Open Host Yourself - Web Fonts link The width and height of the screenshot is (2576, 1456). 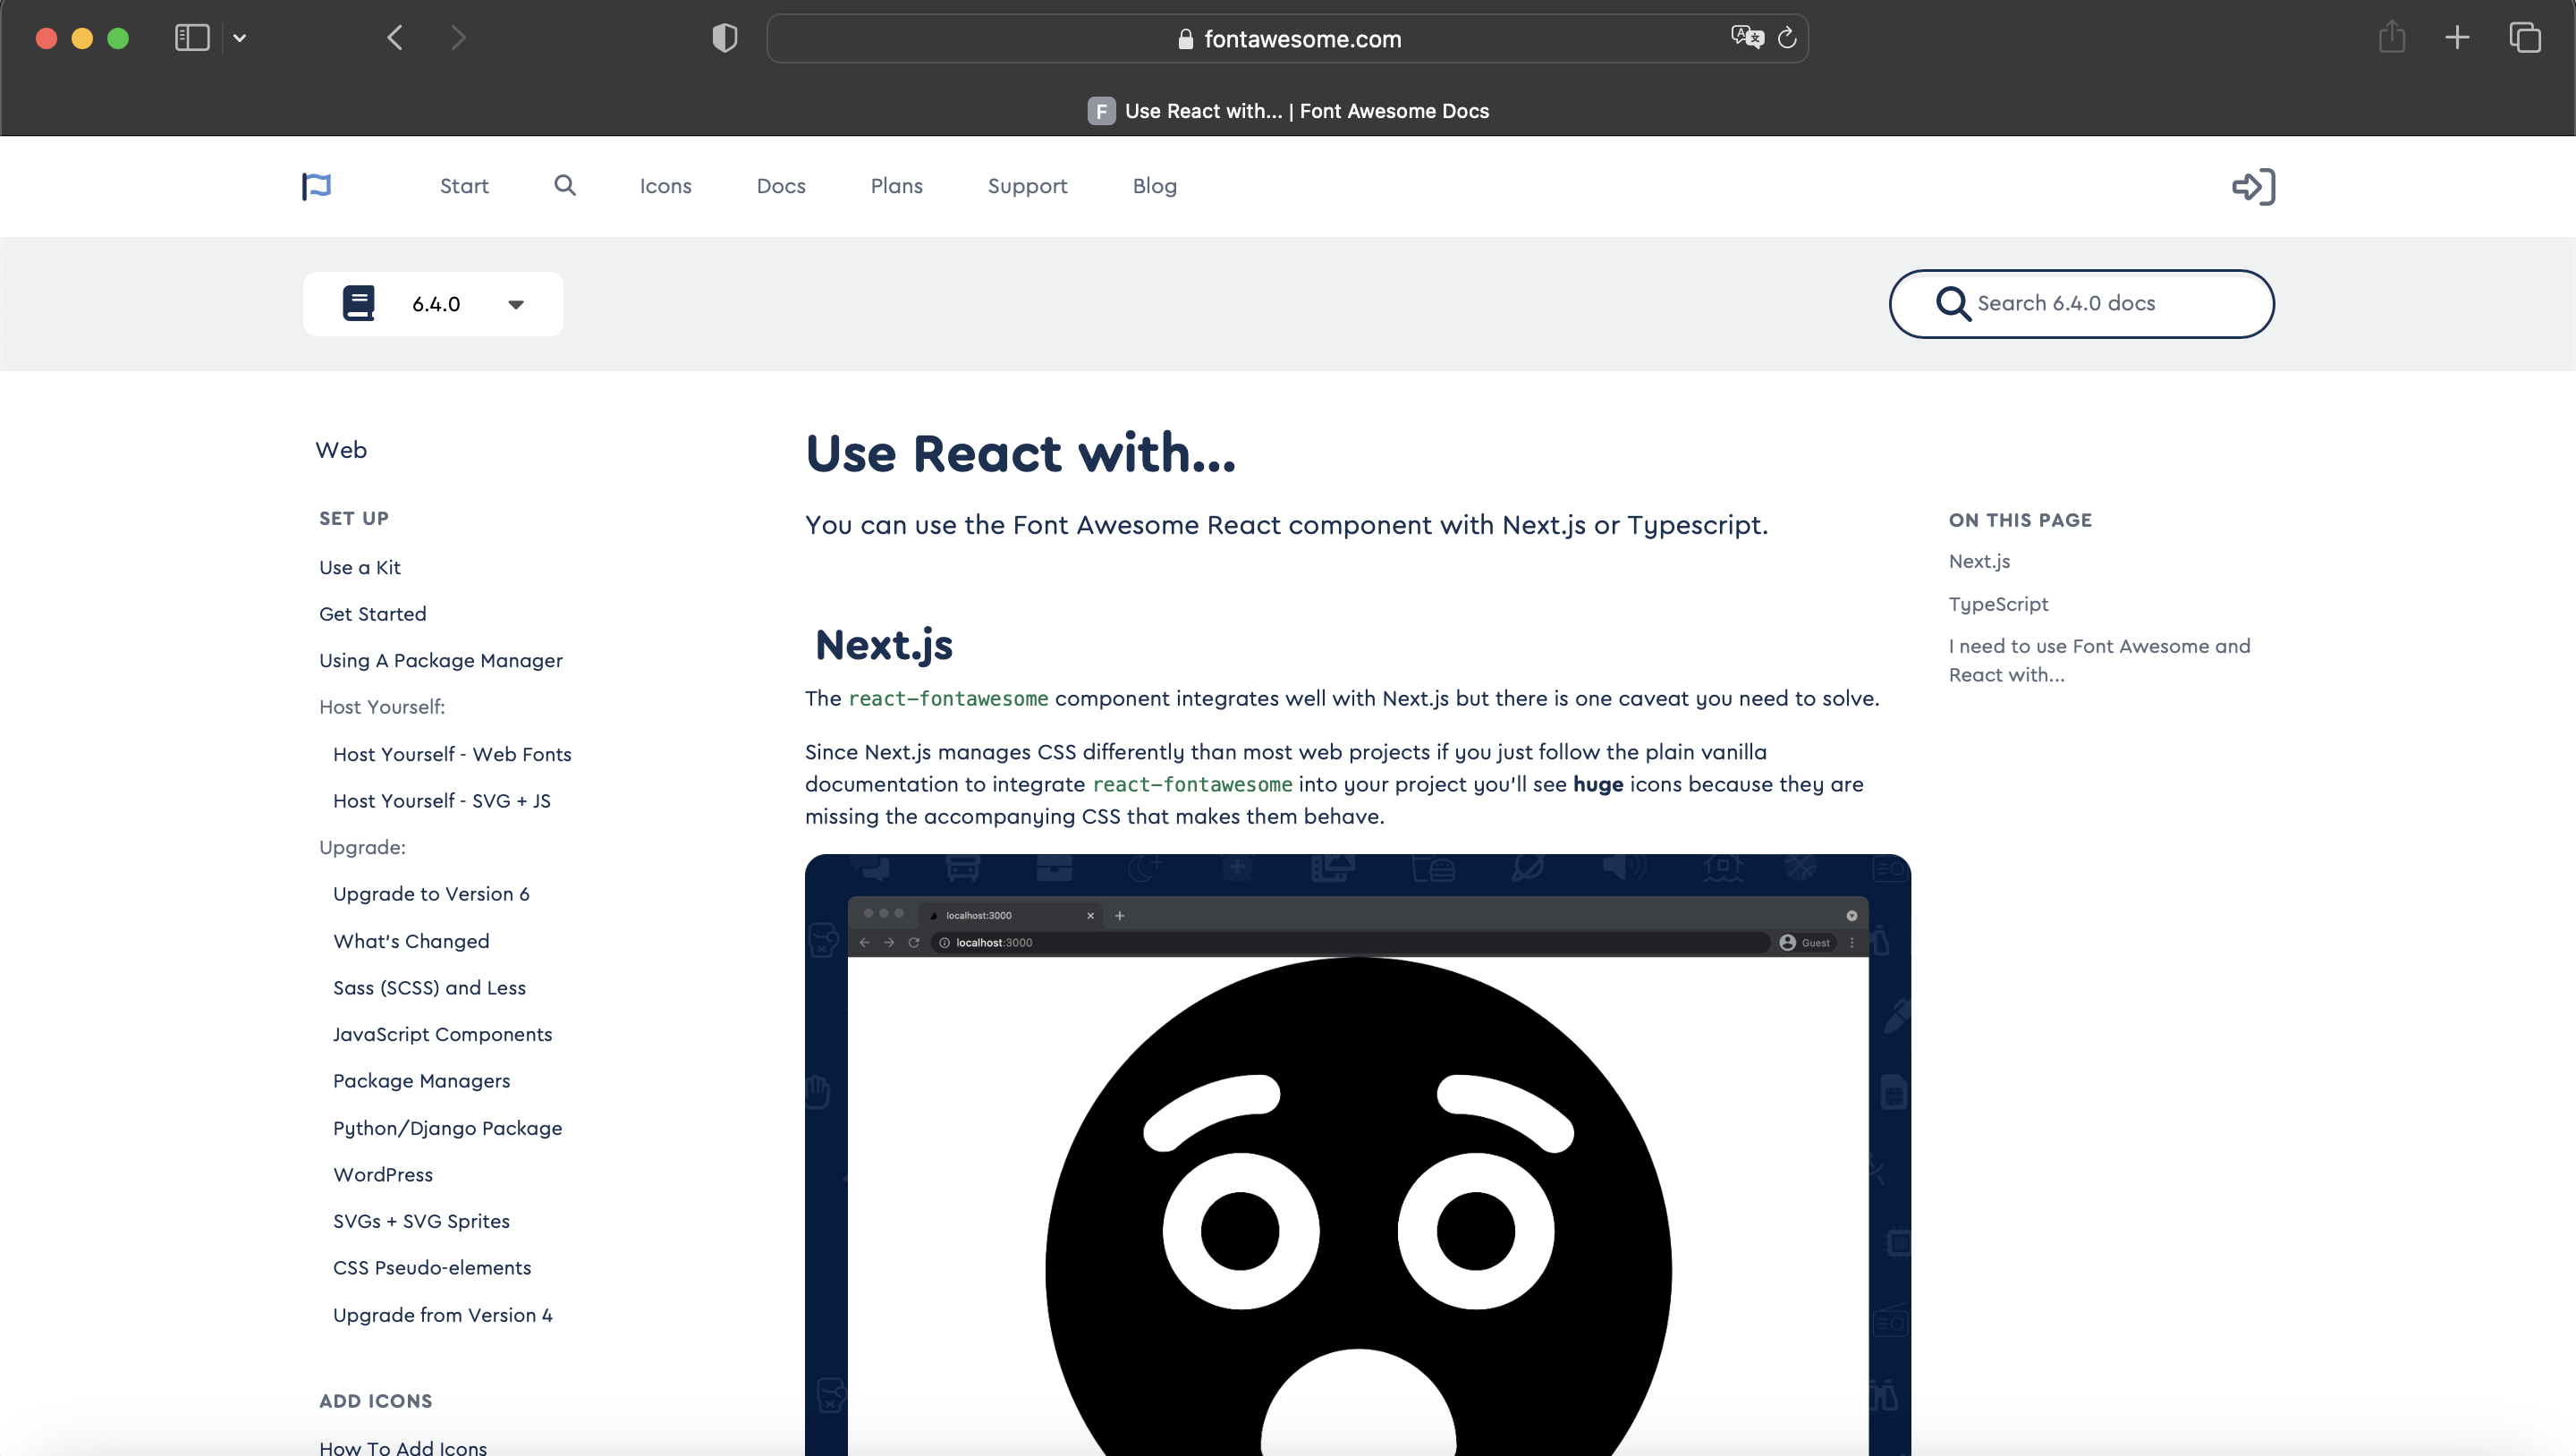452,754
